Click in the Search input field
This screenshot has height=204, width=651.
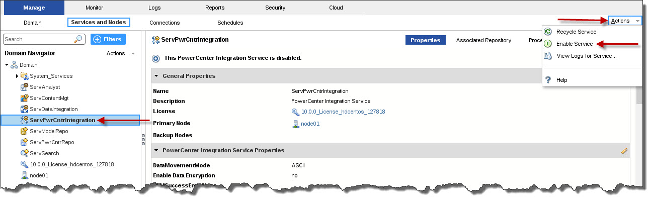(39, 39)
